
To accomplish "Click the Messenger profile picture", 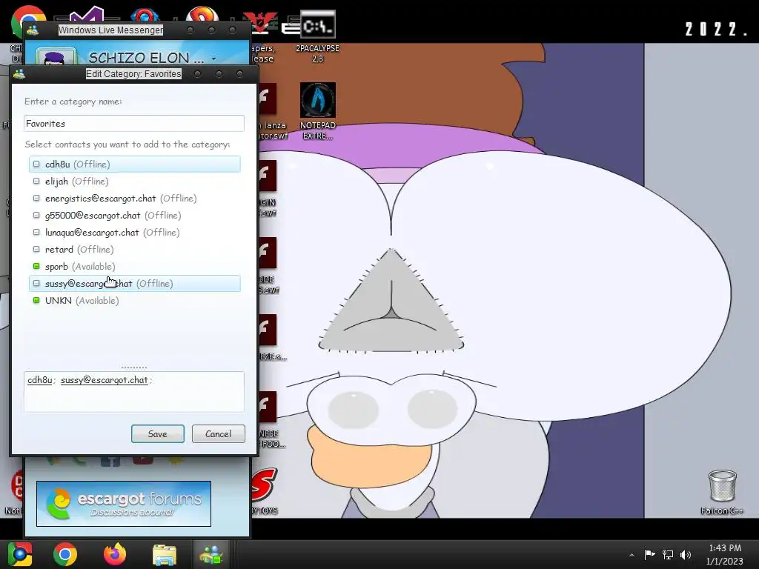I will coord(57,57).
